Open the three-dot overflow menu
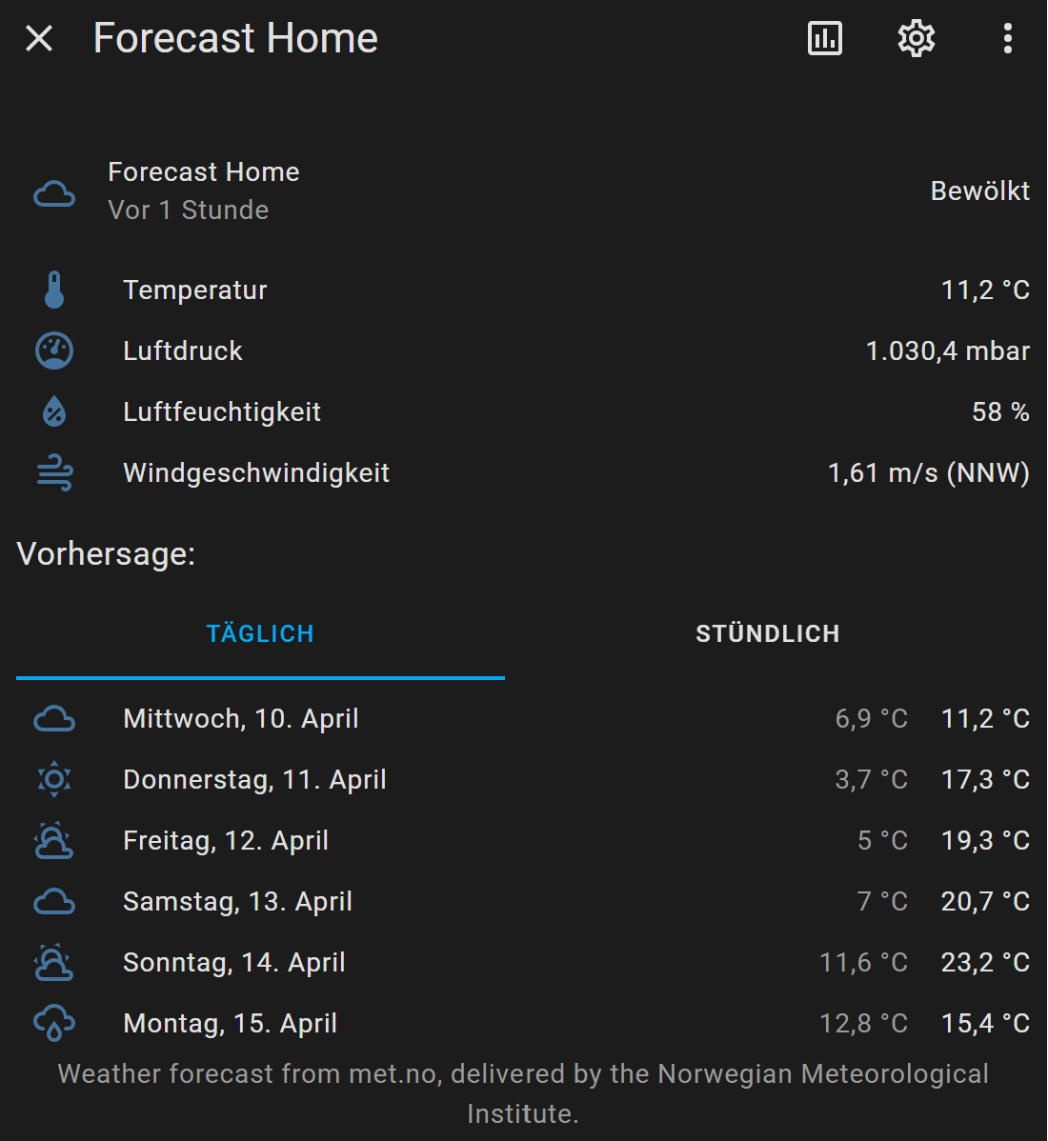Screen dimensions: 1048x1141 pyautogui.click(x=1007, y=38)
